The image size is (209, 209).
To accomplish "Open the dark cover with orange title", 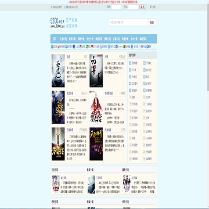I will tap(96, 144).
